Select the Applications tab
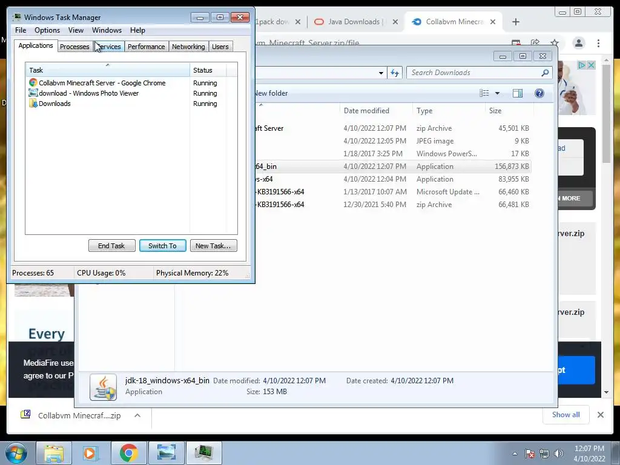This screenshot has height=465, width=620. coord(36,45)
